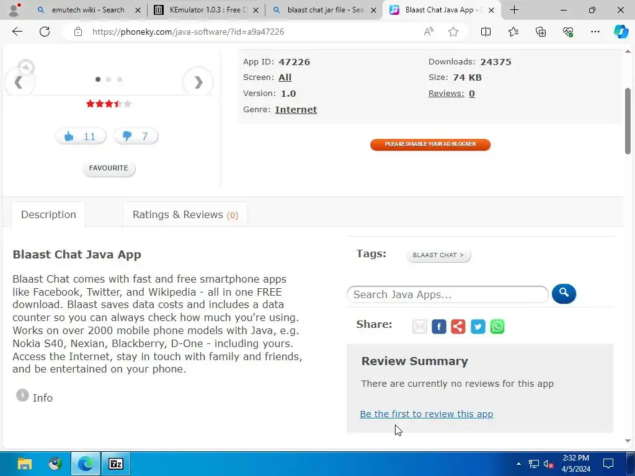The width and height of the screenshot is (635, 476).
Task: Close the KEmulator tab
Action: click(255, 10)
